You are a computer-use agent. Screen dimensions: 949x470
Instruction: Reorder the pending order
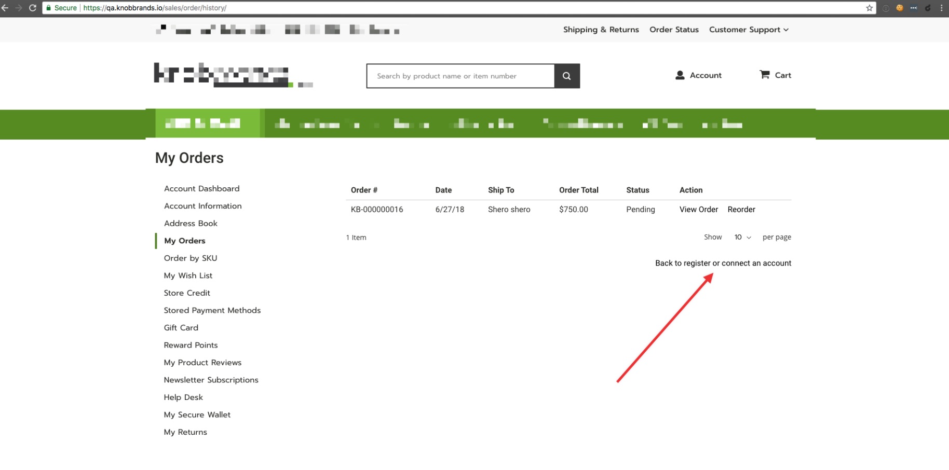pos(741,210)
